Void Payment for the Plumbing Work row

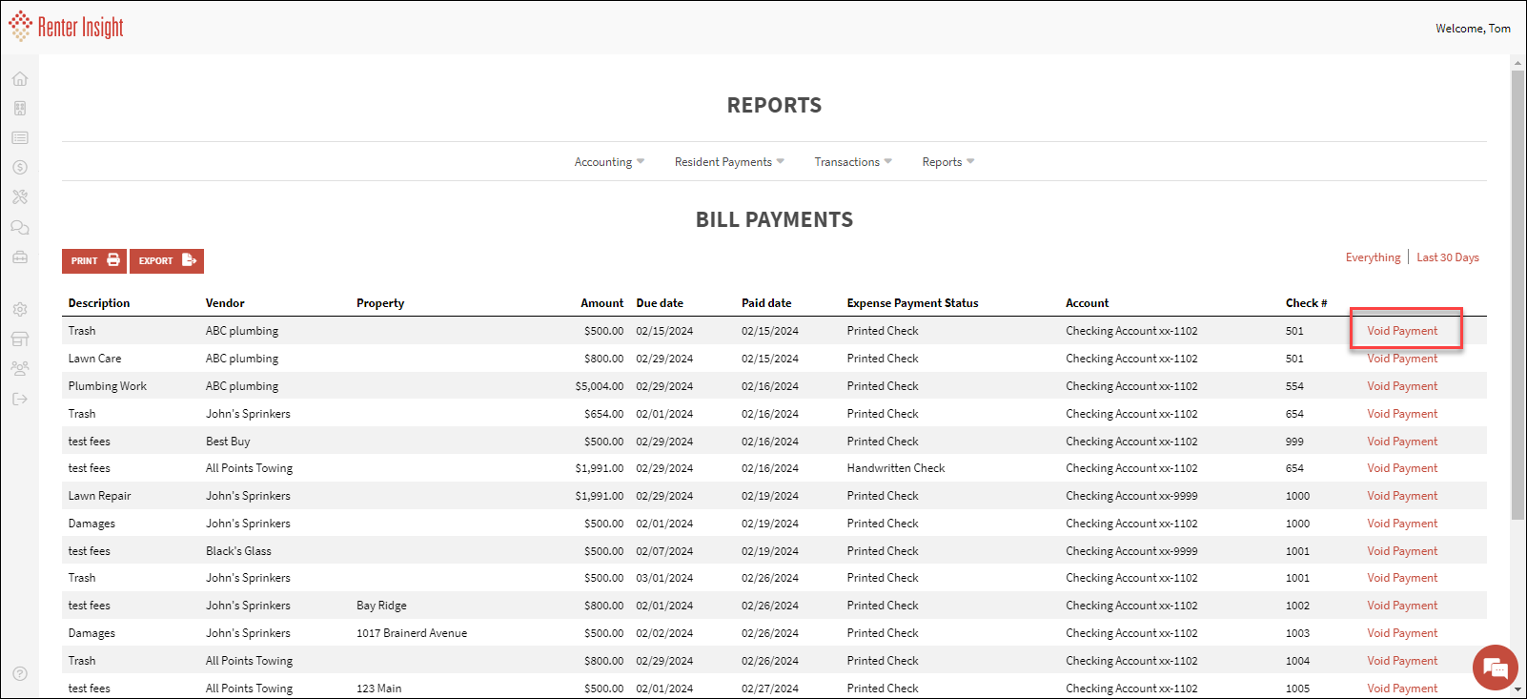click(1402, 386)
